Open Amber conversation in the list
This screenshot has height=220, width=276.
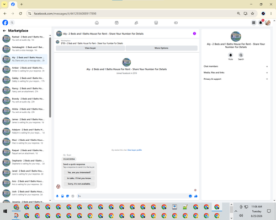click(24, 69)
